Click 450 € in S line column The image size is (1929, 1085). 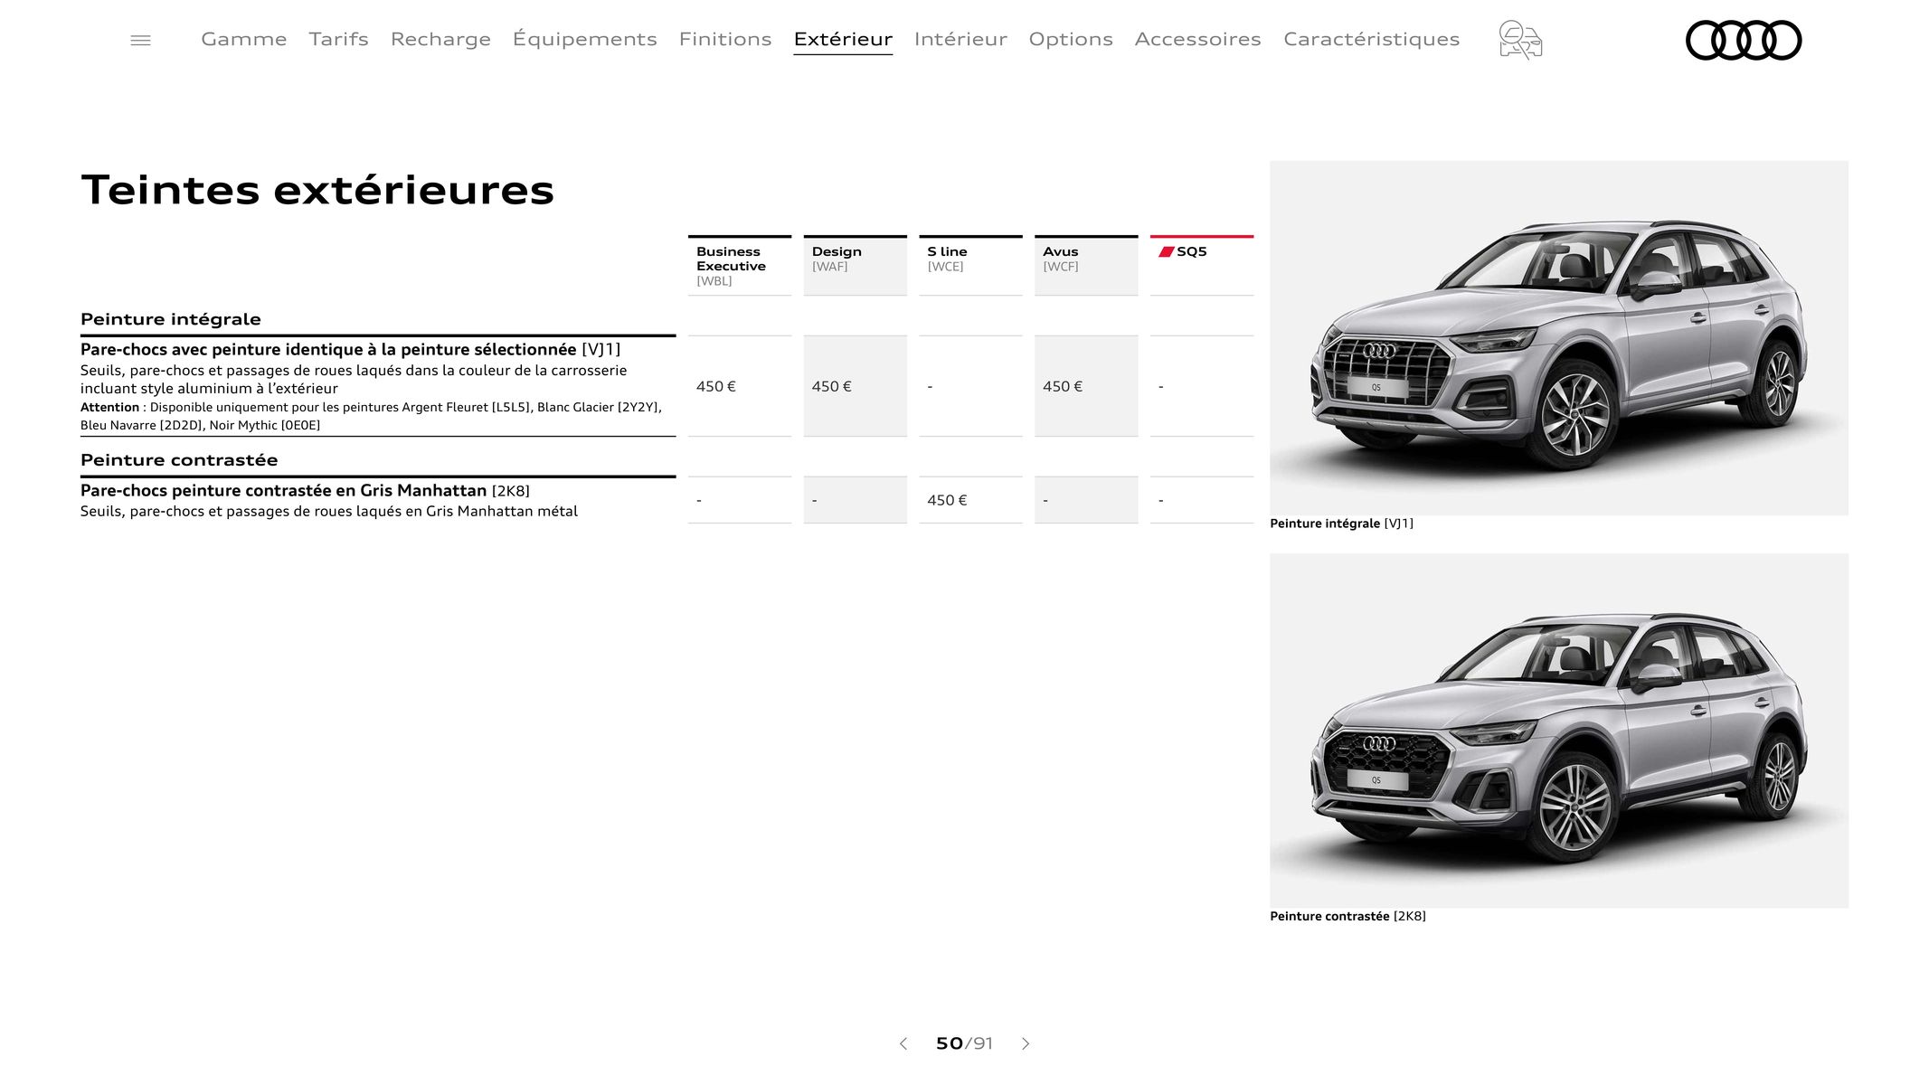click(947, 500)
